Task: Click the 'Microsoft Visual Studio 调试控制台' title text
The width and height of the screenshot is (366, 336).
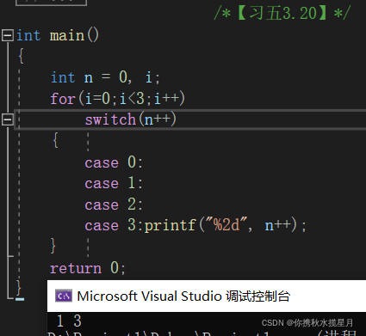Action: pyautogui.click(x=183, y=296)
